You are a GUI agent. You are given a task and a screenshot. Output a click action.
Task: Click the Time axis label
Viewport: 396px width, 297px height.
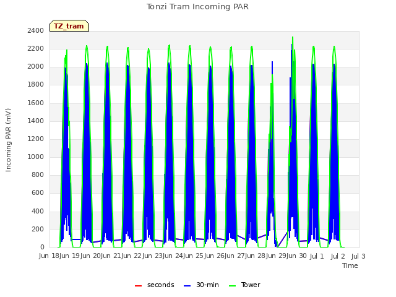click(x=350, y=265)
